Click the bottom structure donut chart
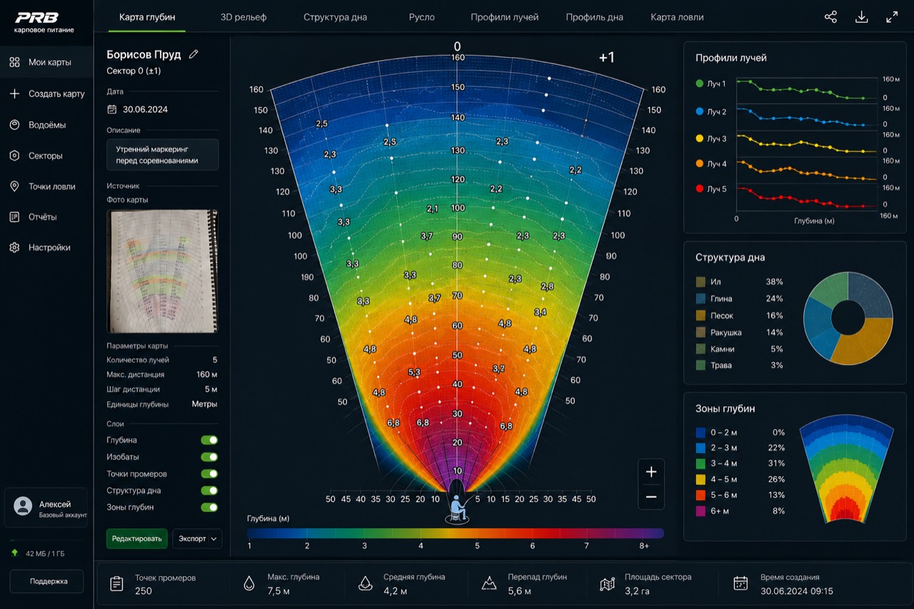 coord(848,318)
